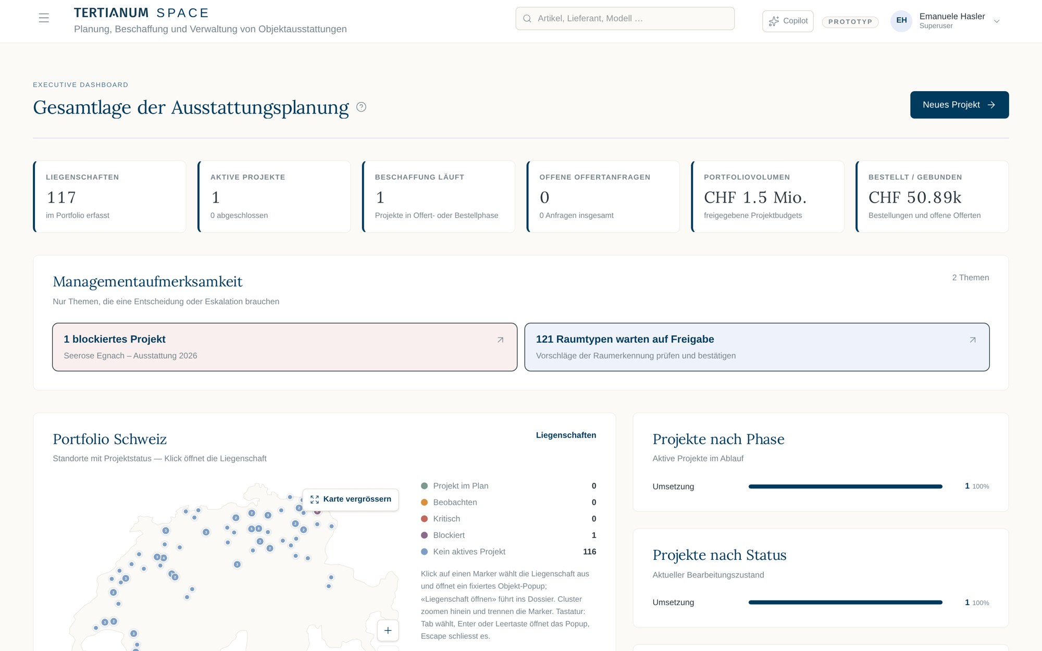This screenshot has height=651, width=1042.
Task: Select the Portfoliovolumen CHF 1.5 Mio. card
Action: [768, 196]
